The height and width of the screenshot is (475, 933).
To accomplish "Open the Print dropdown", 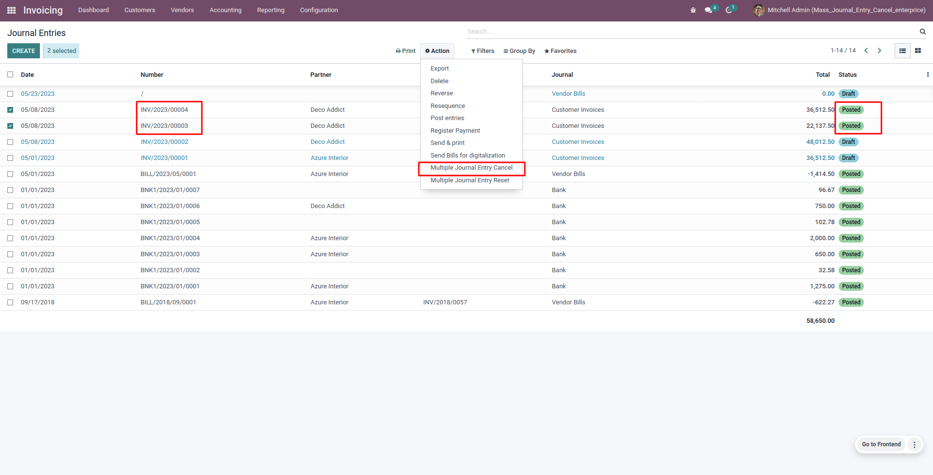I will coord(406,51).
